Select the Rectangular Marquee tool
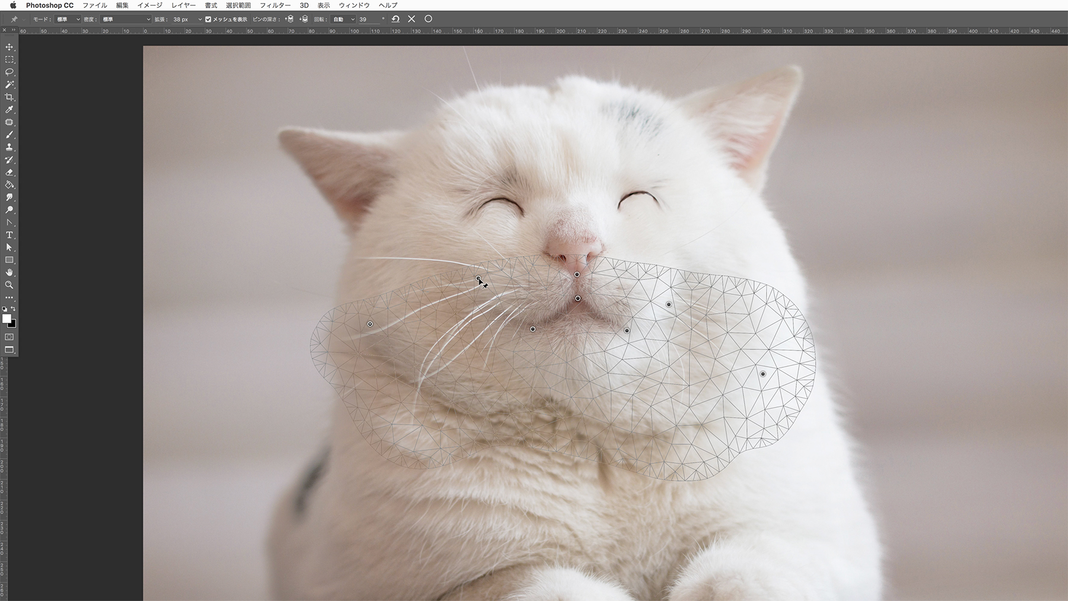 pos(9,59)
